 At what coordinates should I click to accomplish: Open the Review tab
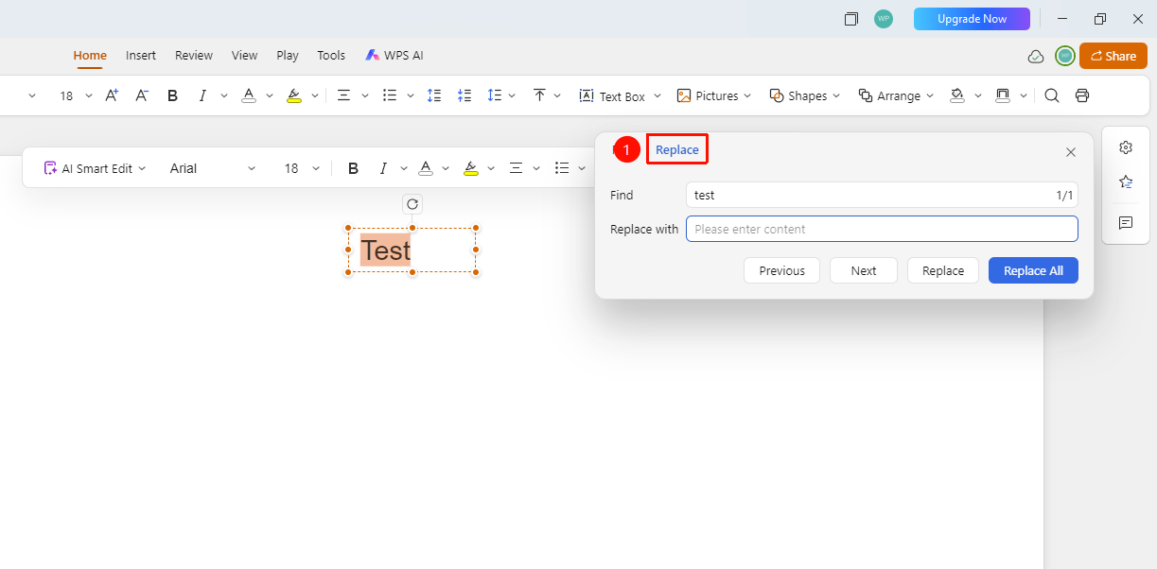click(x=194, y=56)
